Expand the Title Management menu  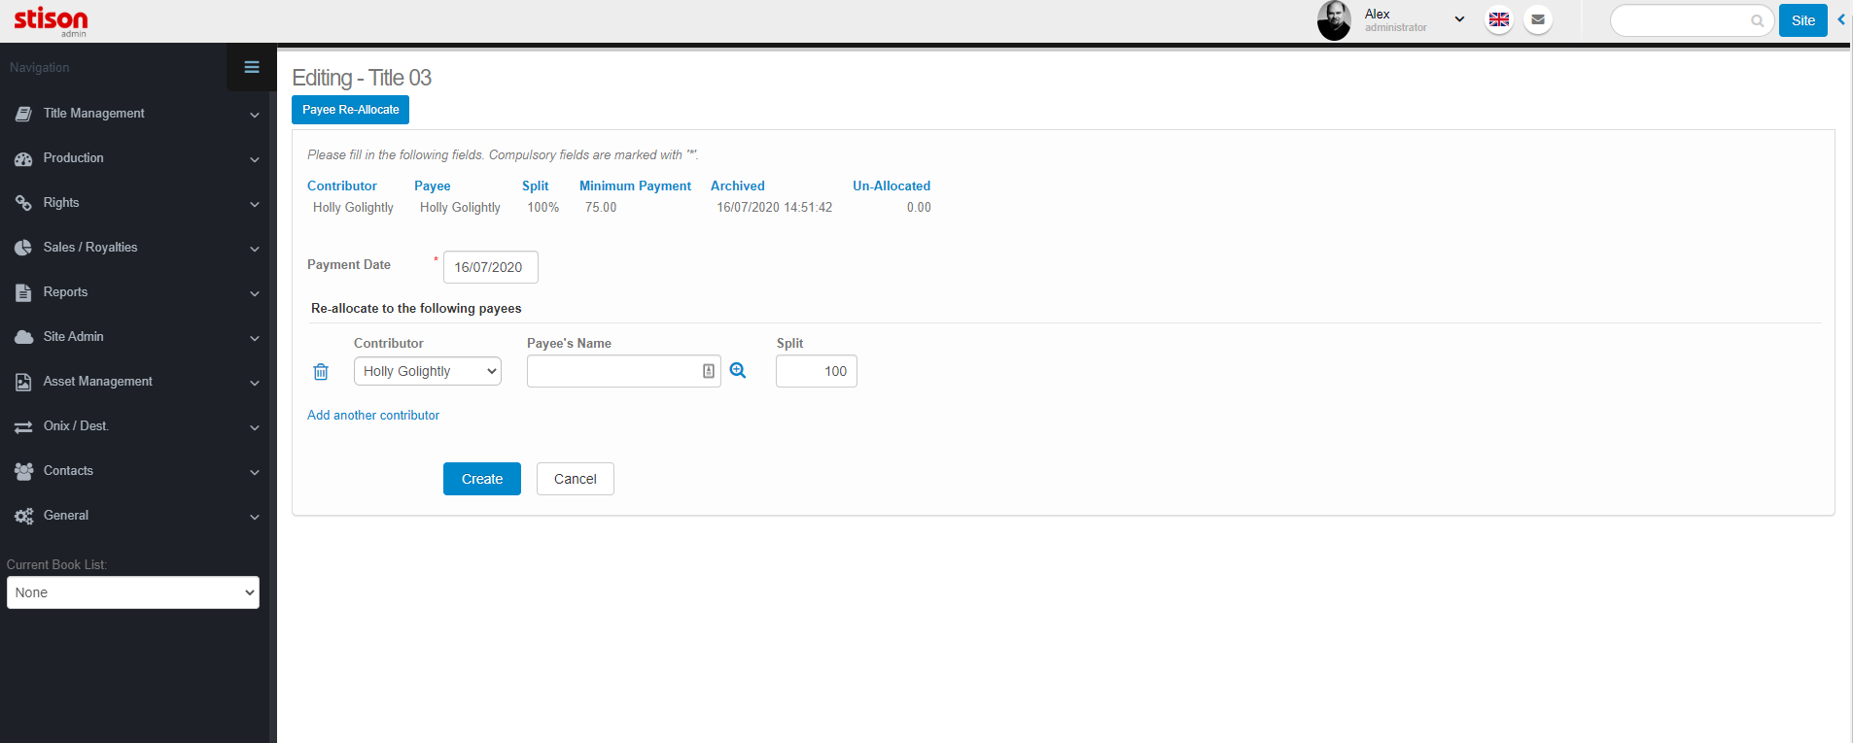pos(133,114)
